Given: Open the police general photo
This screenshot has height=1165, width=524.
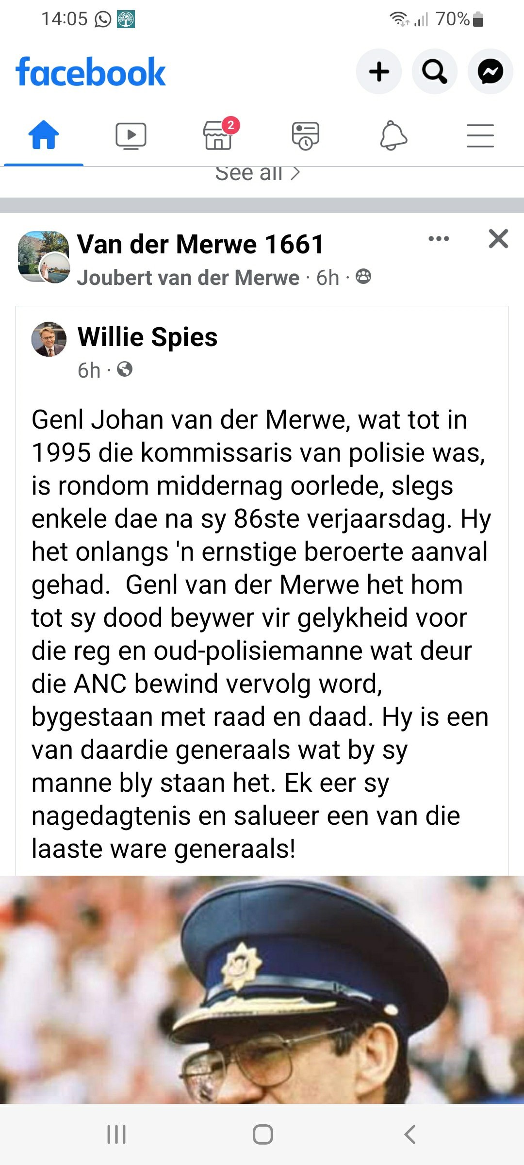Looking at the screenshot, I should [262, 990].
